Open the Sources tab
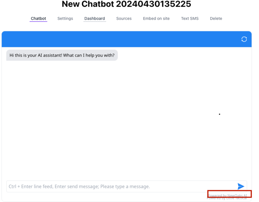This screenshot has height=202, width=259. point(124,18)
